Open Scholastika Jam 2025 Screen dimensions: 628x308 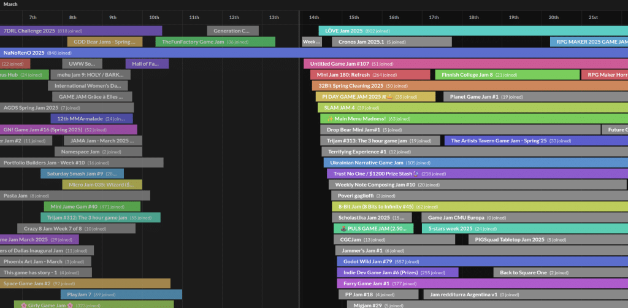click(372, 217)
